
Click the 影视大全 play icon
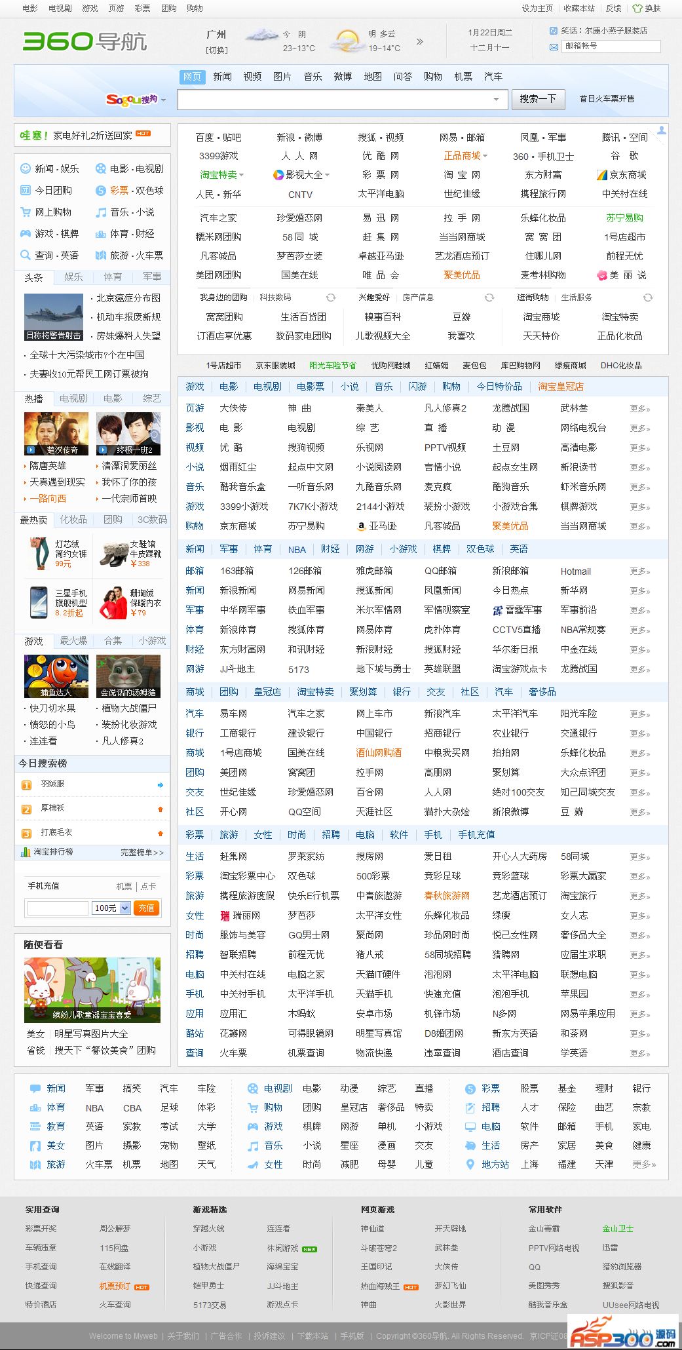coord(278,175)
